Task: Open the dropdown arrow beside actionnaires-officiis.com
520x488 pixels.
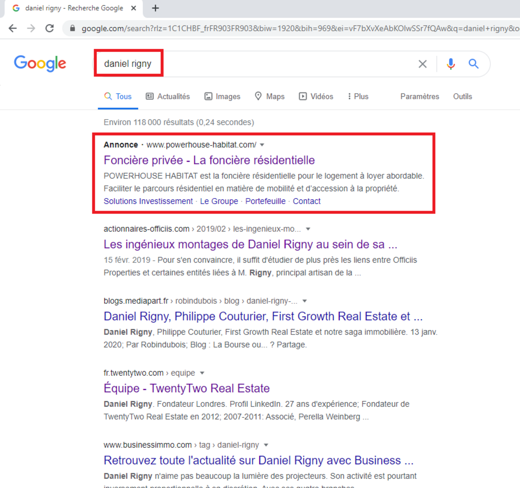Action: 308,228
